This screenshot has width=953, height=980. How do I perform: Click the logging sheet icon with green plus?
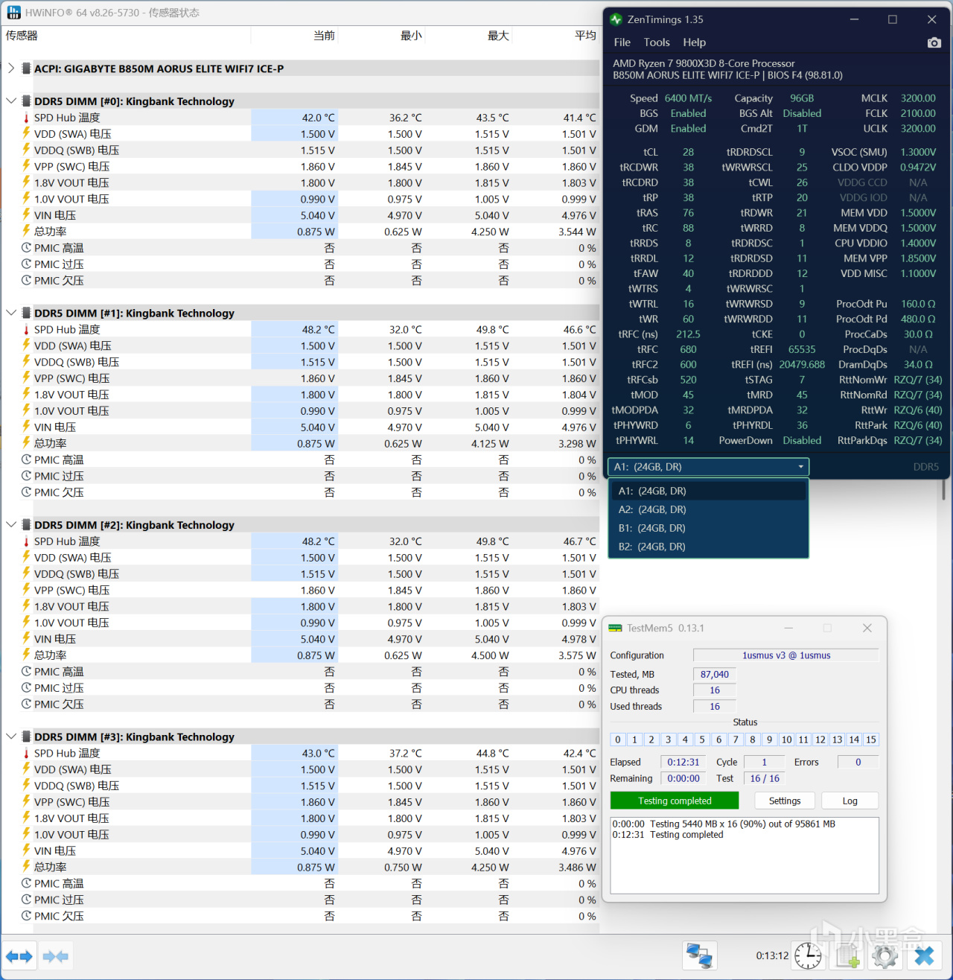848,955
